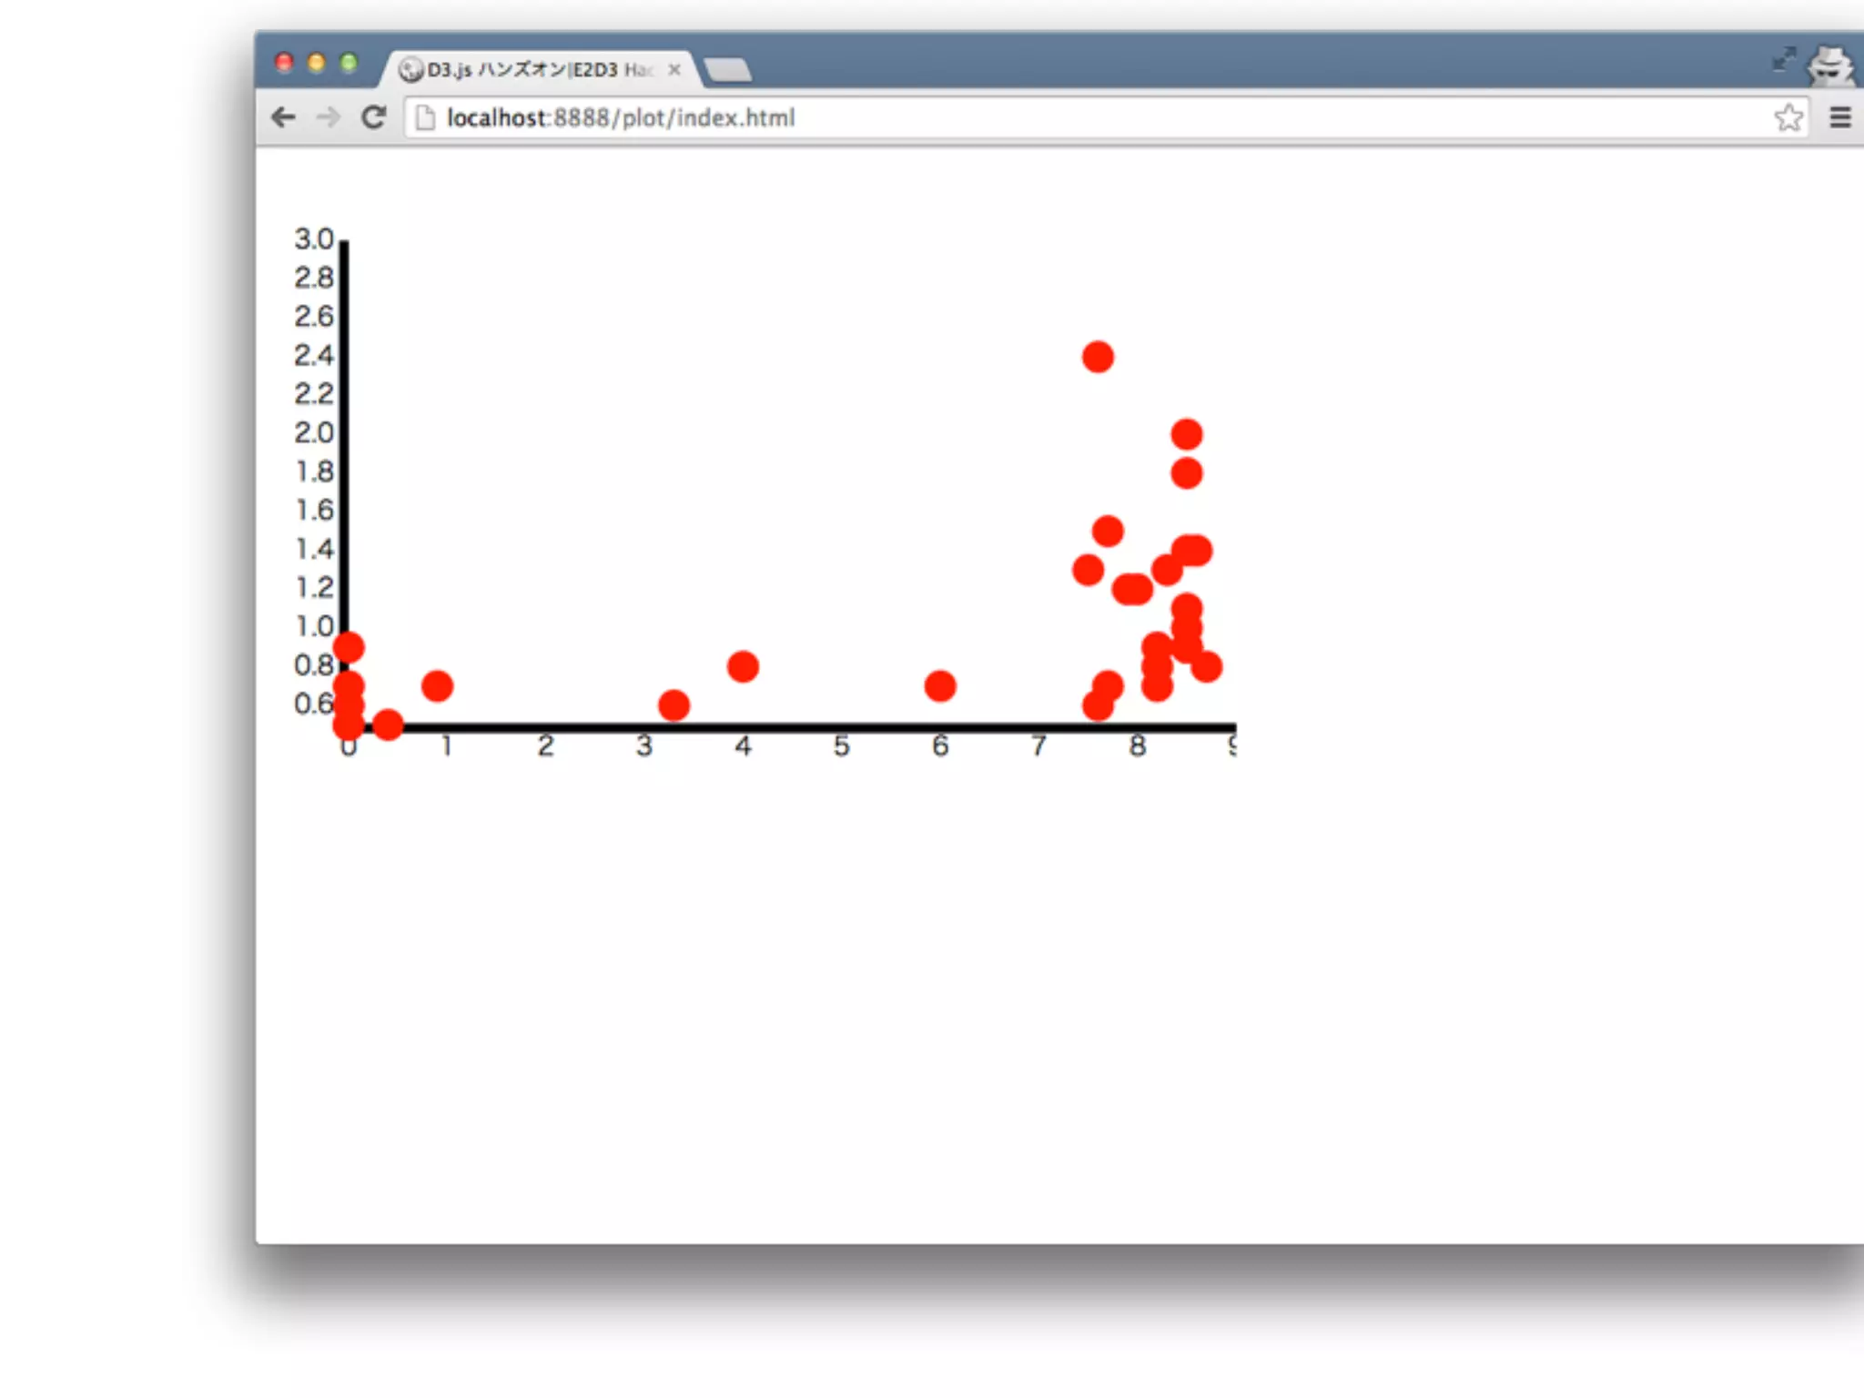The image size is (1864, 1398).
Task: Click the red dot above x-axis tick 1
Action: coord(437,685)
